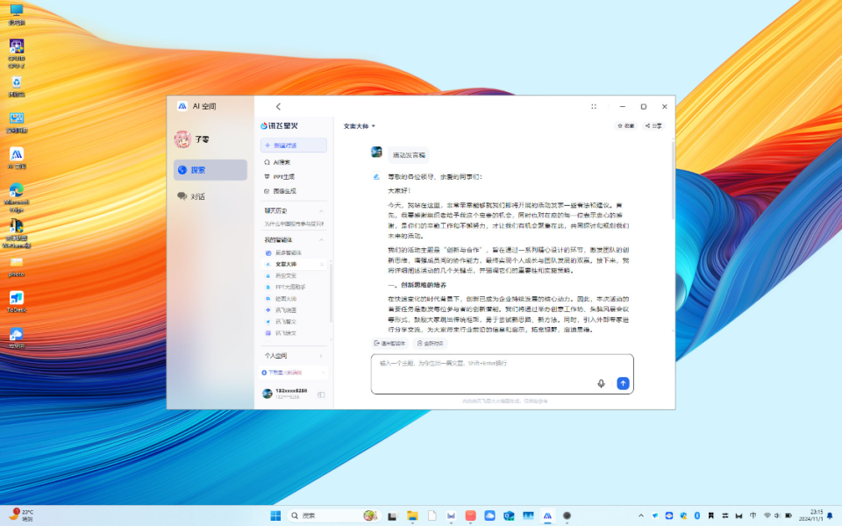Collapse the 聊天历史 section

[321, 211]
